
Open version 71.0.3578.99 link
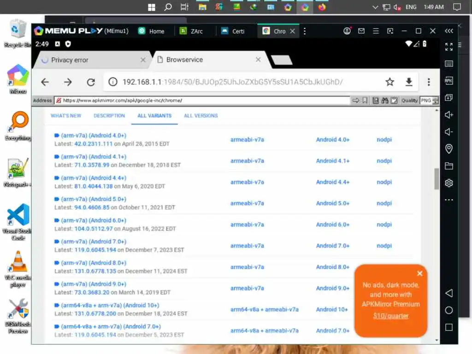(92, 165)
